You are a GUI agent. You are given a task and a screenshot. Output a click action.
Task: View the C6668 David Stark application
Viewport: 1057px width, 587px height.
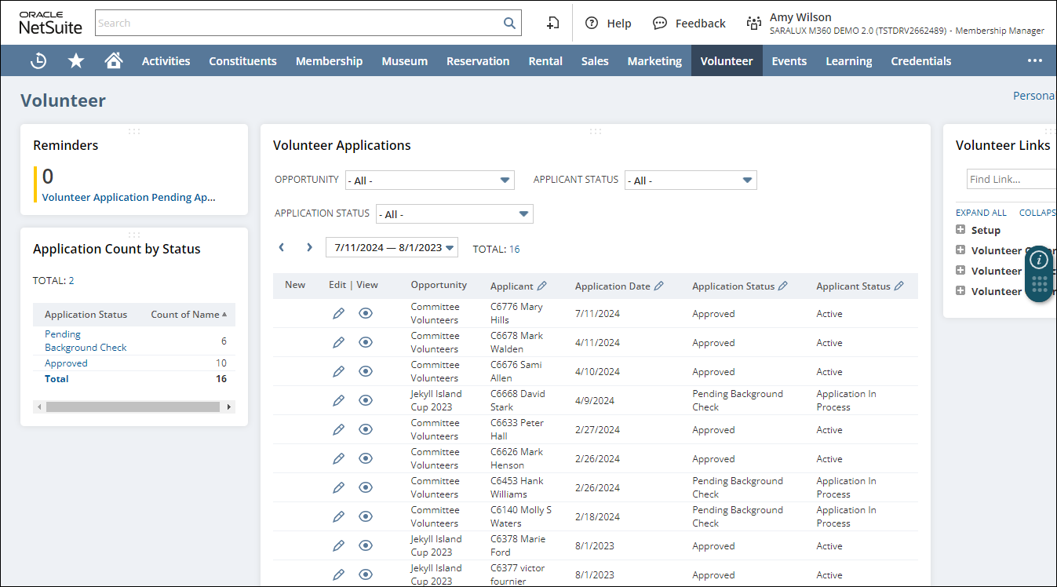tap(366, 400)
